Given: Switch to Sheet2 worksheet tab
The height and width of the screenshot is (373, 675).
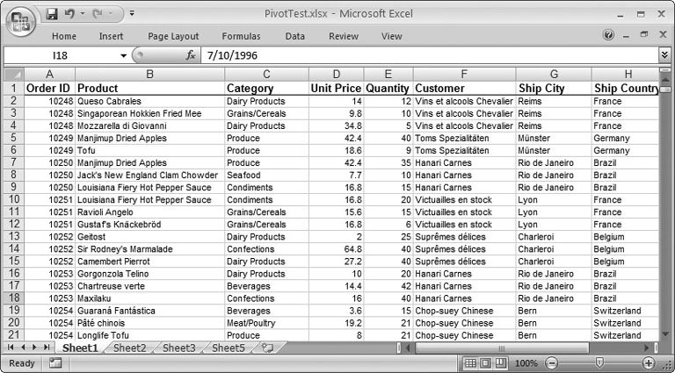Looking at the screenshot, I should pyautogui.click(x=129, y=348).
